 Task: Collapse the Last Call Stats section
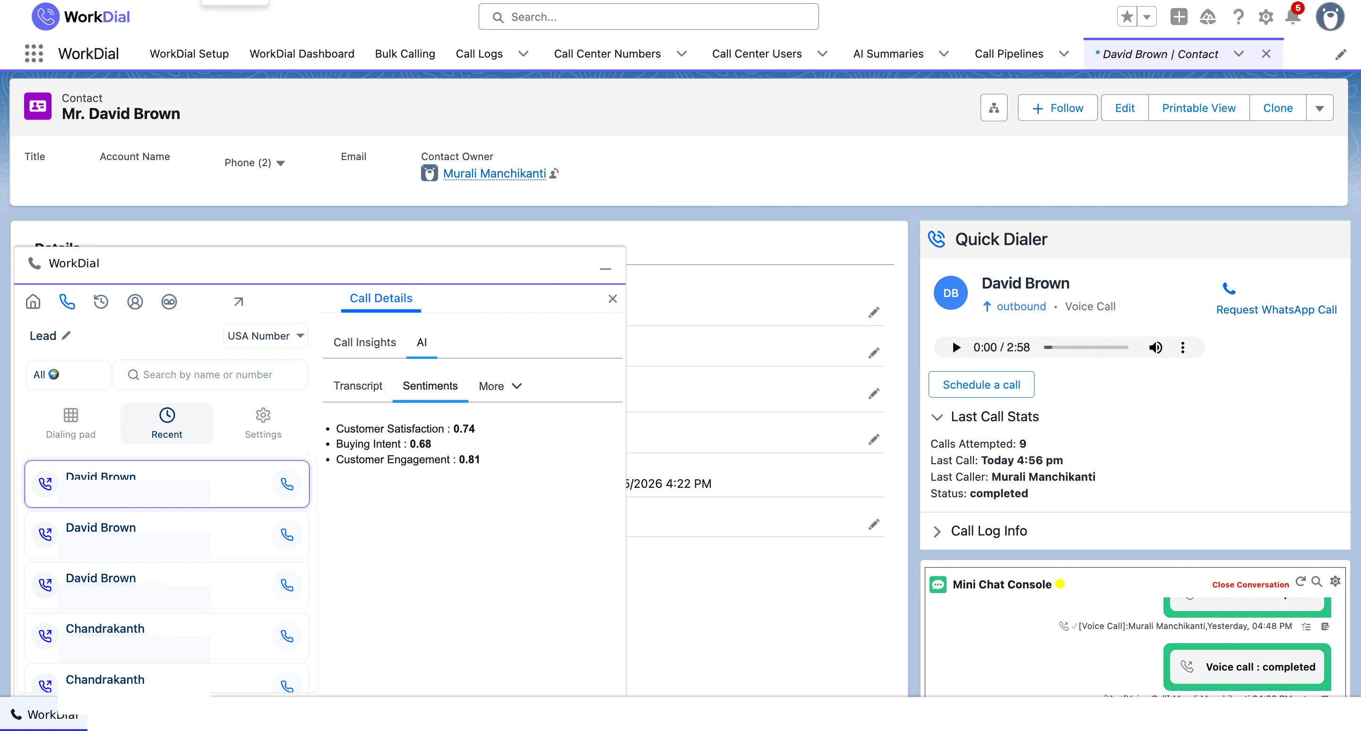click(937, 417)
